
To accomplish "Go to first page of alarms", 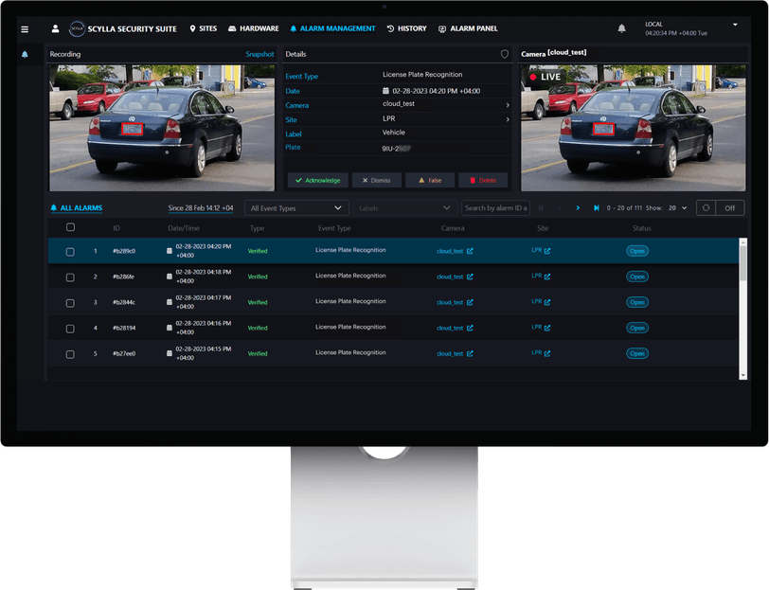I will coord(541,208).
